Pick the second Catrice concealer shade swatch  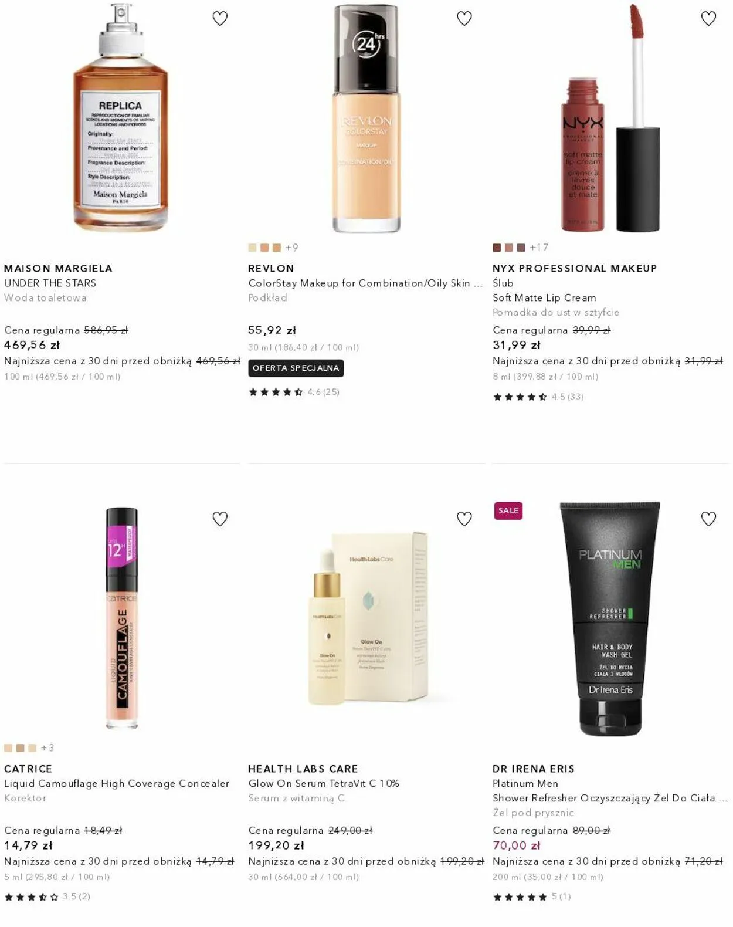coord(20,748)
